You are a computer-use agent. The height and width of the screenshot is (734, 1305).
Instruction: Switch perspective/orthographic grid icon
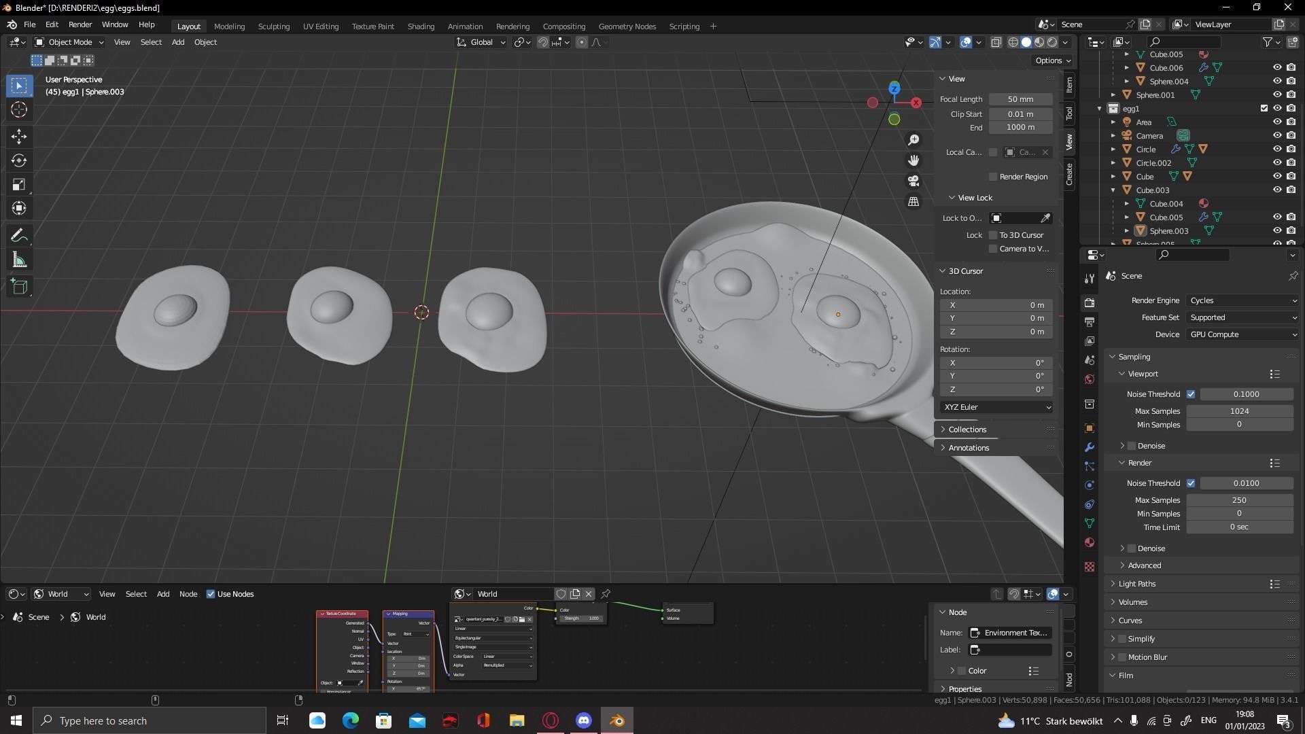click(x=913, y=201)
